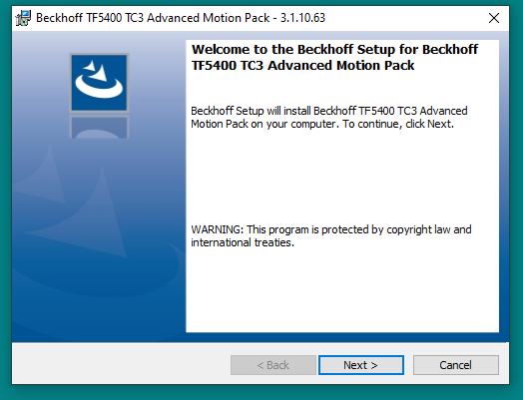Click the 'To continue, click Next' paragraph
This screenshot has height=400, width=523.
[x=329, y=118]
